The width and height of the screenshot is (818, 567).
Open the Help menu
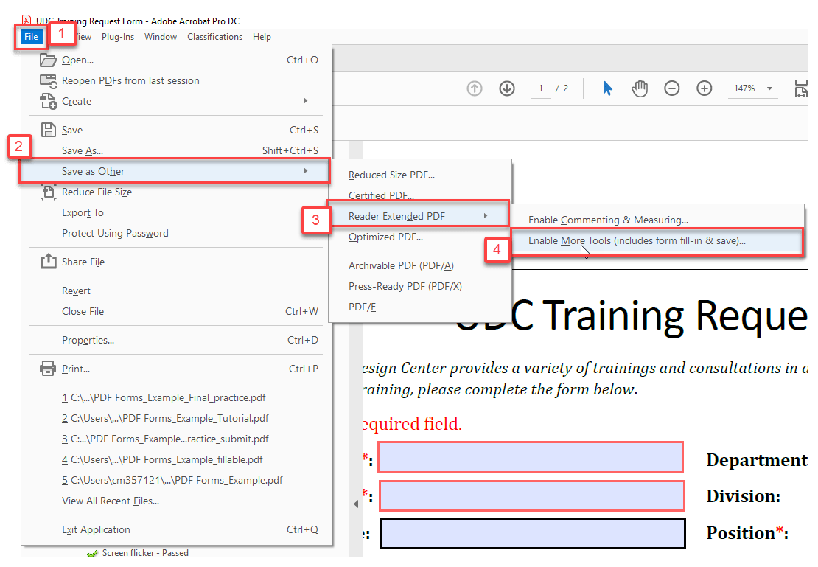(262, 36)
